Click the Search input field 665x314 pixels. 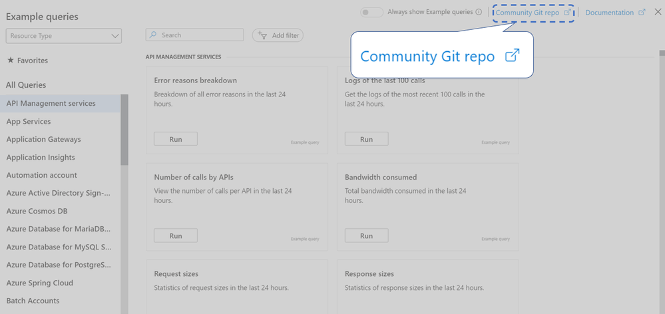point(194,35)
